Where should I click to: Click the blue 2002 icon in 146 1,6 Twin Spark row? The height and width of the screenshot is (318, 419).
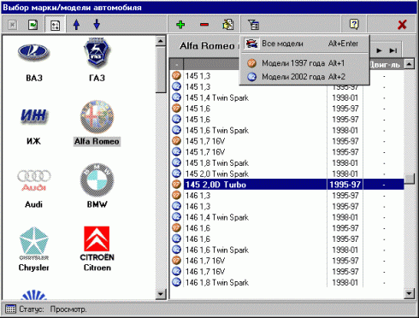177,250
